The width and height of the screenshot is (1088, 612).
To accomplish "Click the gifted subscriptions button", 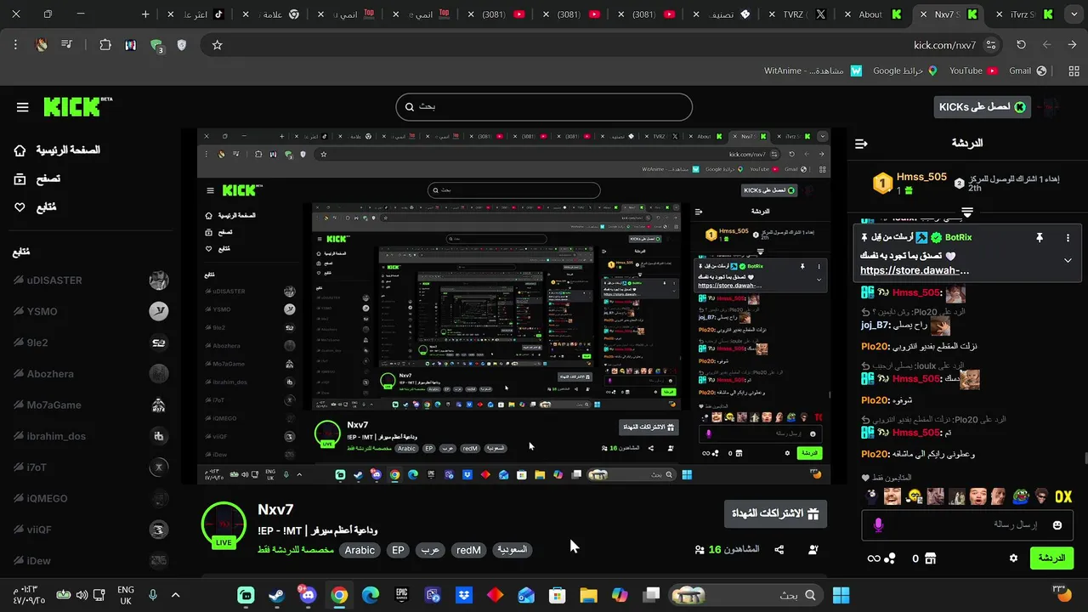I will point(775,513).
